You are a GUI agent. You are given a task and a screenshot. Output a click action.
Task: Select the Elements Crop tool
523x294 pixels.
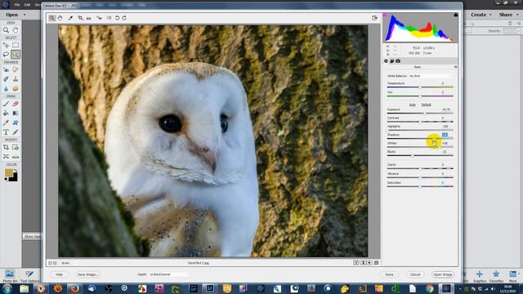click(x=6, y=147)
